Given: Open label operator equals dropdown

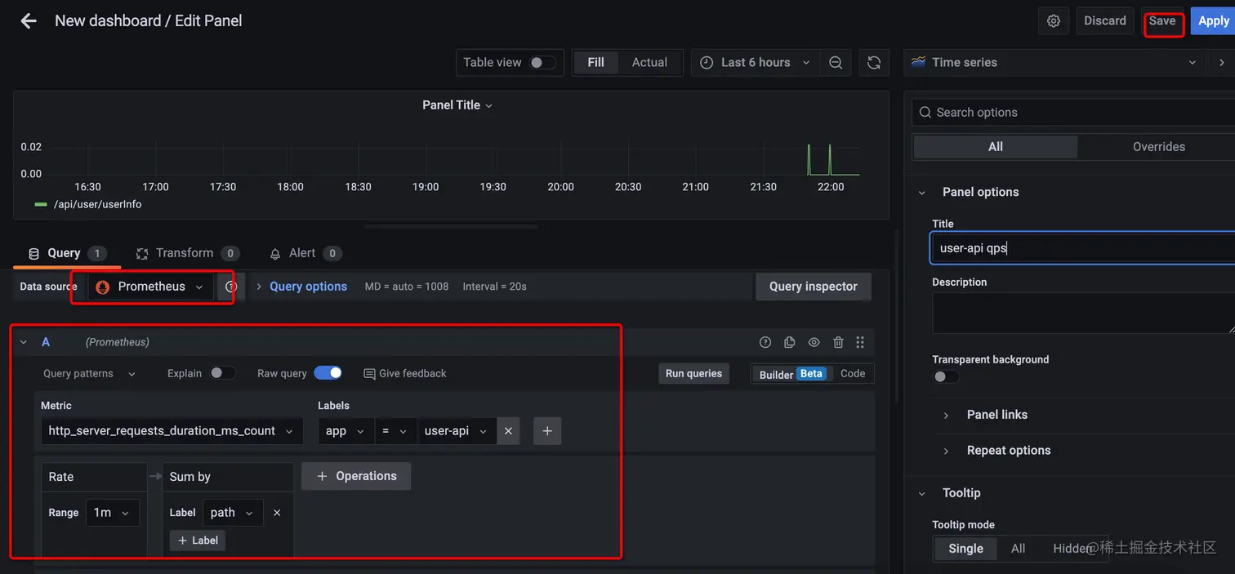Looking at the screenshot, I should pos(395,431).
